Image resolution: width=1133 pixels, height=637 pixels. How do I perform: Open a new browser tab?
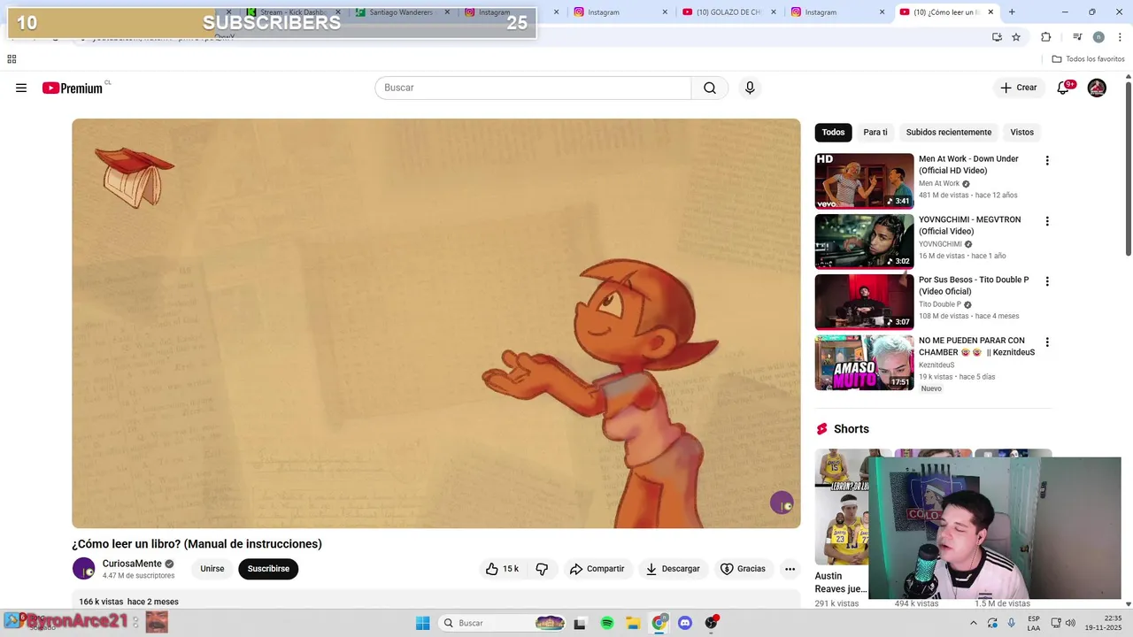pos(1012,12)
